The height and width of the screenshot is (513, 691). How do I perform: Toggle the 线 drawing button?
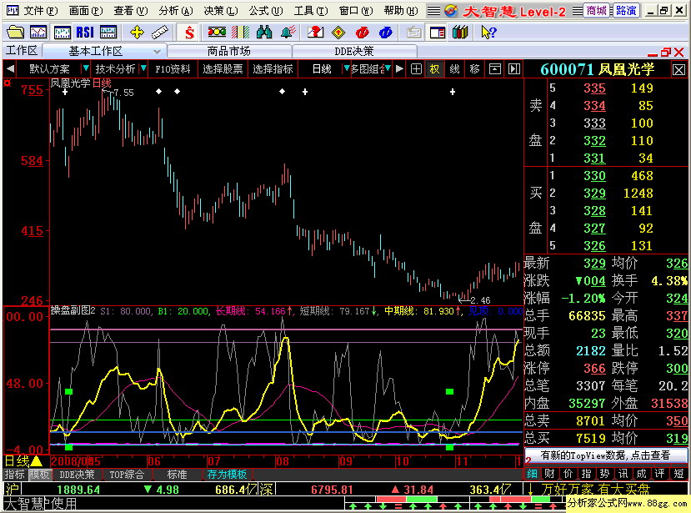455,68
